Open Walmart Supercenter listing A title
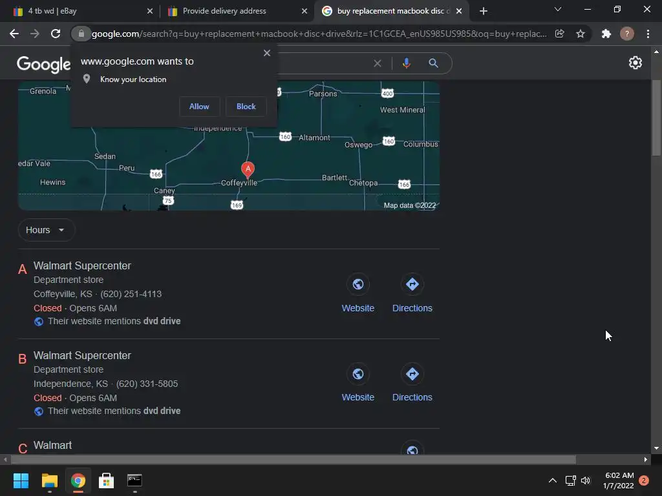 82,265
